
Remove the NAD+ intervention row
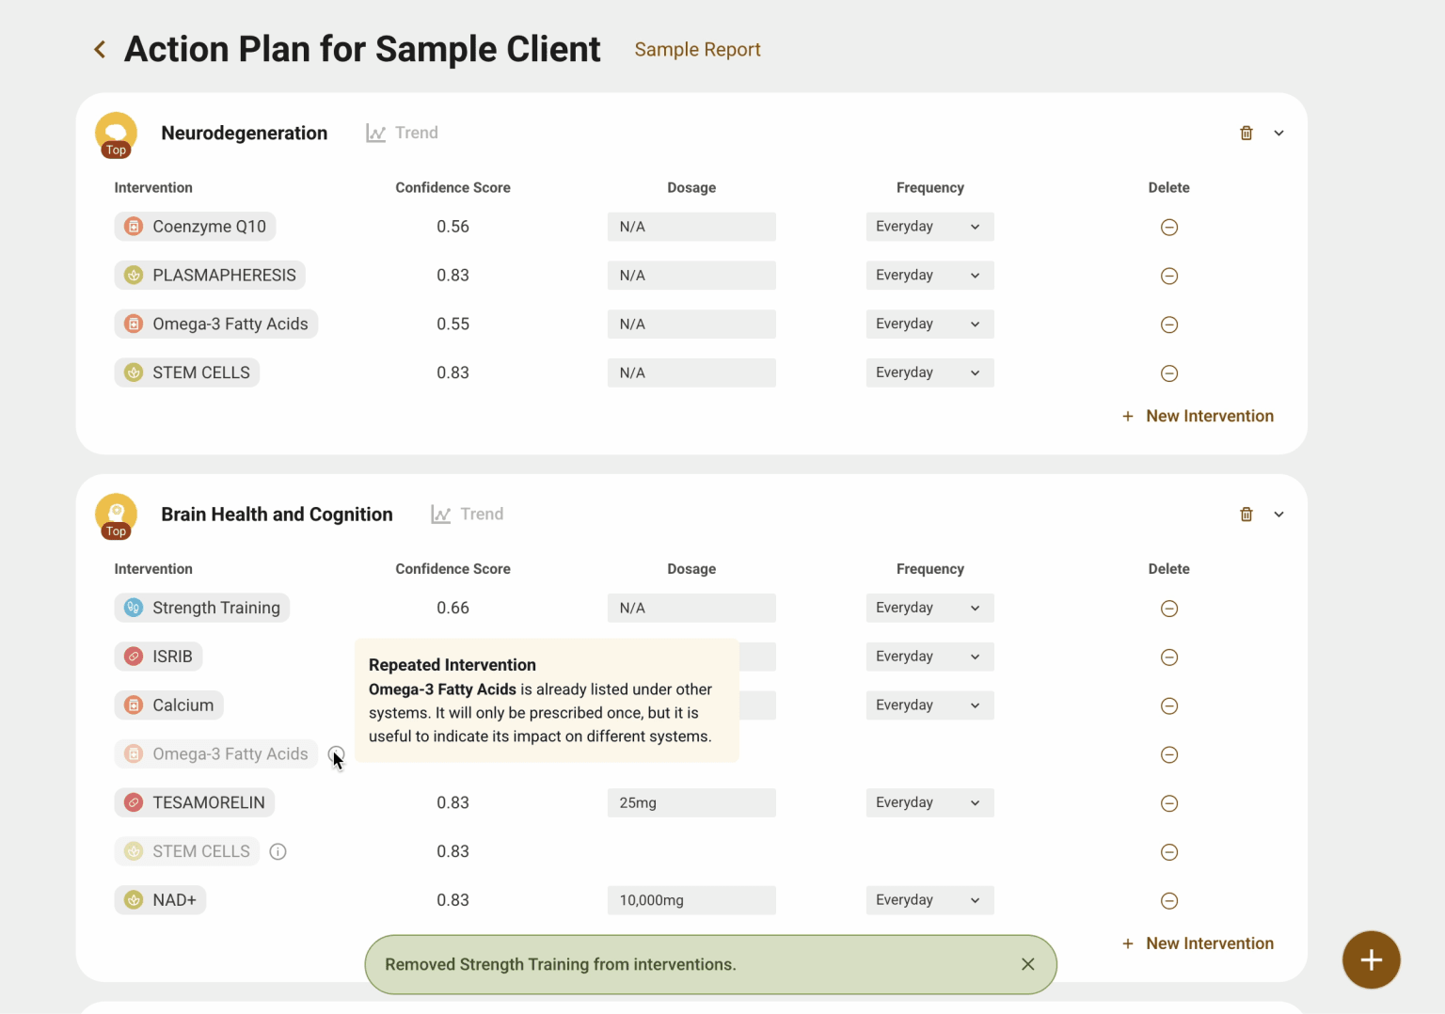(x=1169, y=901)
